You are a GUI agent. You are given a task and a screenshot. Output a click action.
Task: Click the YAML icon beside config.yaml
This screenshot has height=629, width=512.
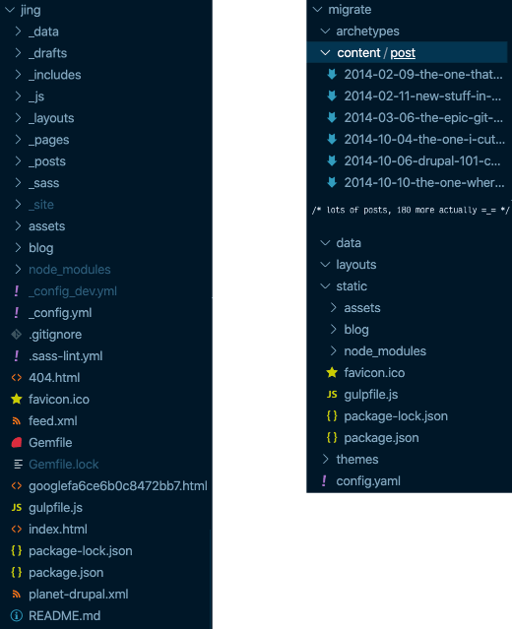324,481
